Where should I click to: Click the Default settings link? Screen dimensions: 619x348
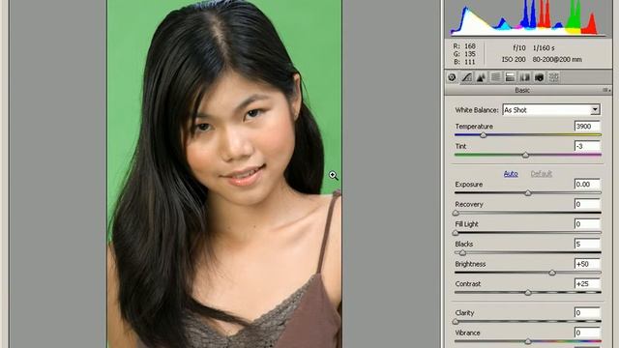click(x=541, y=174)
